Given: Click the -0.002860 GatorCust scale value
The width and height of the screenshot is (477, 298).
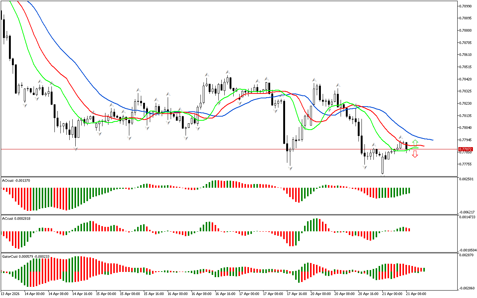Looking at the screenshot, I should (x=467, y=288).
